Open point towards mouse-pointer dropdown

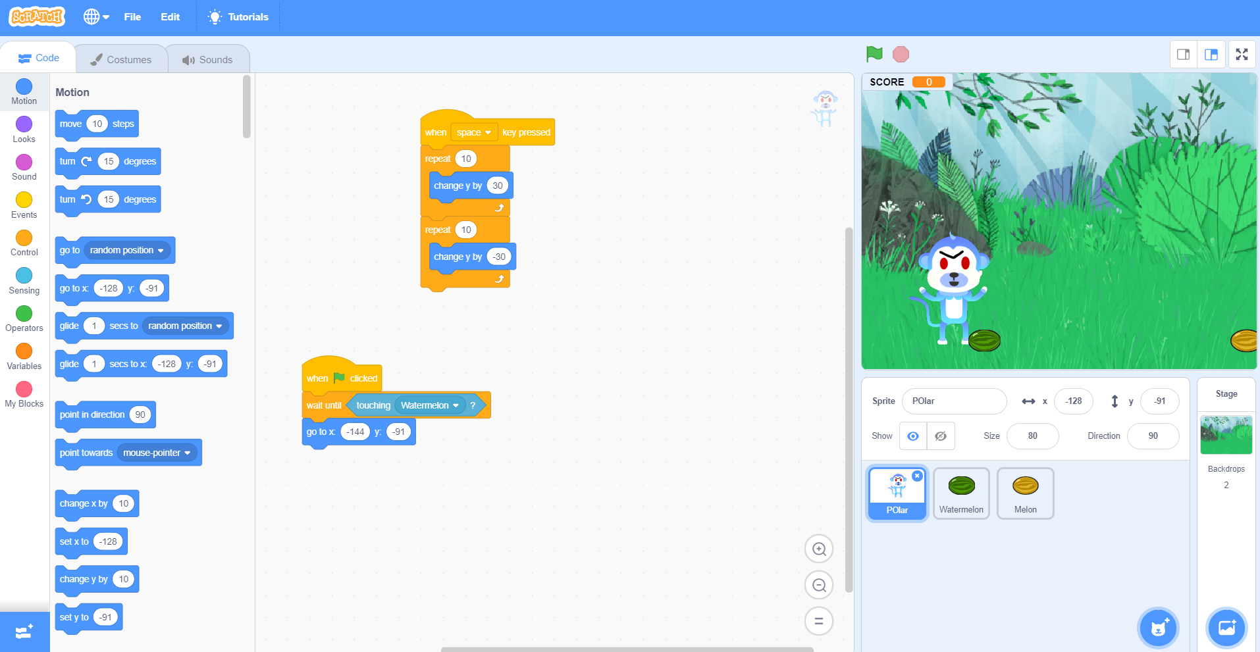(x=157, y=453)
